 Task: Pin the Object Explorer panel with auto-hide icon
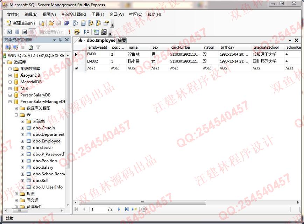[x=60, y=40]
